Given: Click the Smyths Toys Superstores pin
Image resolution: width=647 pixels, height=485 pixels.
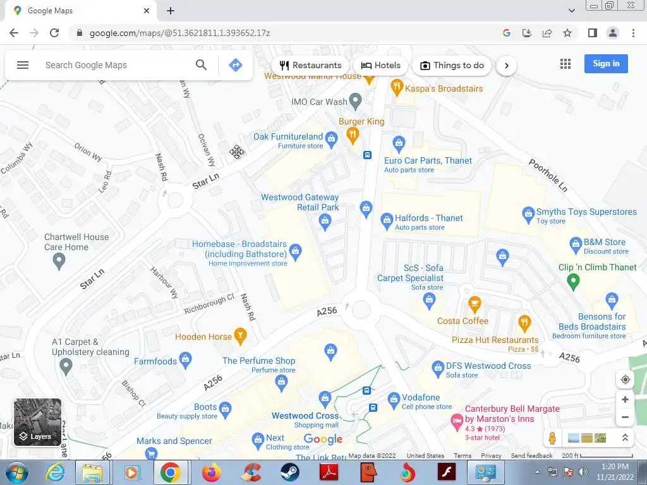Looking at the screenshot, I should click(528, 215).
